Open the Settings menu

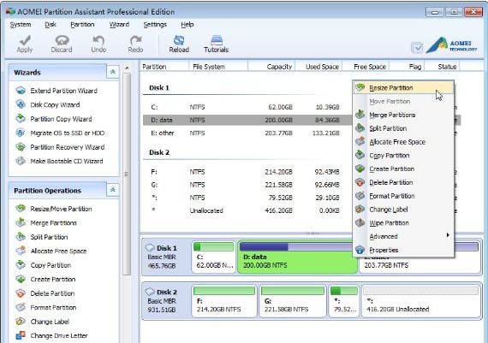[155, 24]
